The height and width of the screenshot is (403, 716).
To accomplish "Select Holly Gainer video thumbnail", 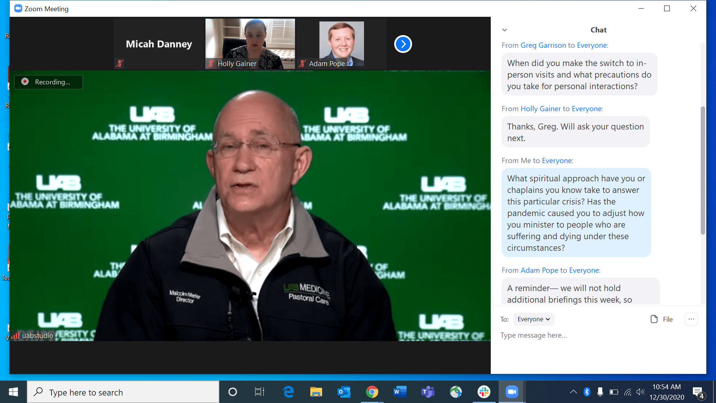I will click(250, 44).
